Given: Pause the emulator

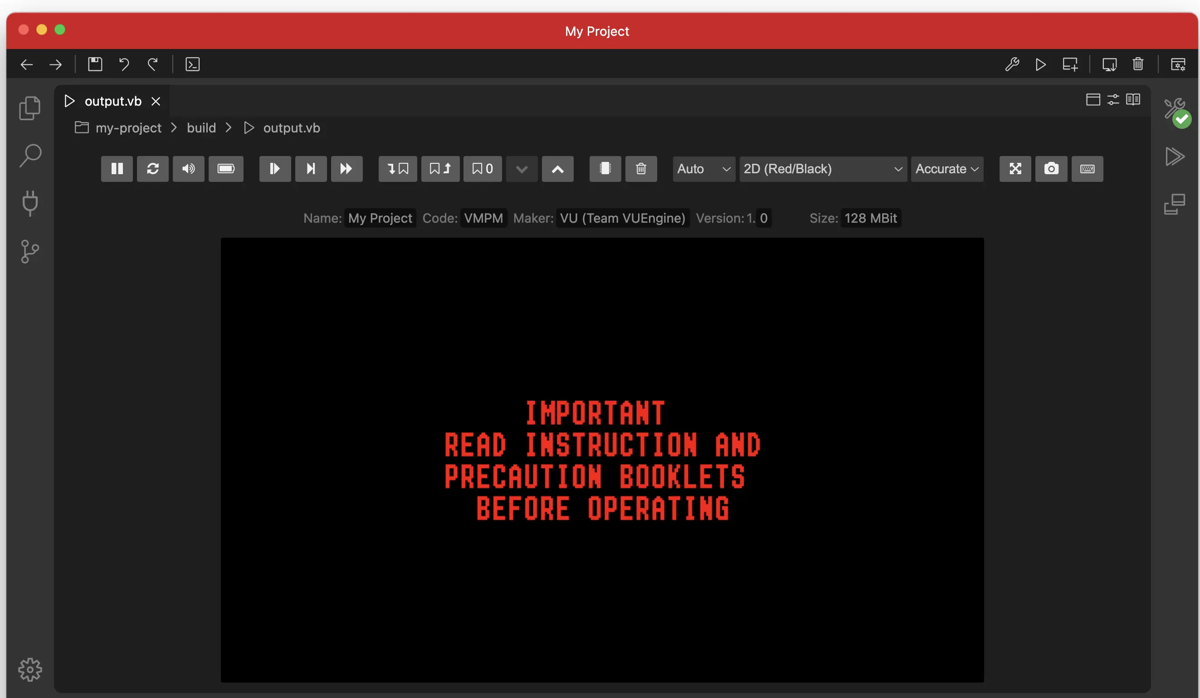Looking at the screenshot, I should [x=117, y=169].
